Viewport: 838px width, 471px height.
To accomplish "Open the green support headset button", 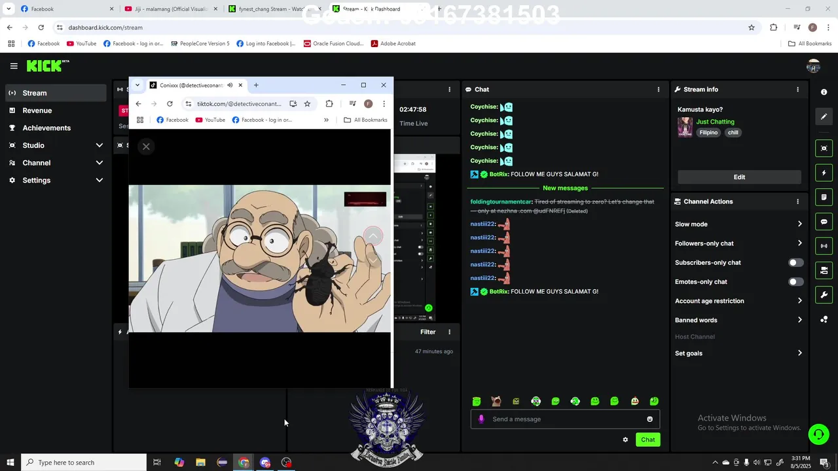I will (x=818, y=434).
